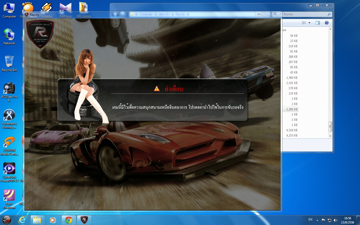The height and width of the screenshot is (225, 360).
Task: Select the file row sized 135 KB
Action: [290, 93]
